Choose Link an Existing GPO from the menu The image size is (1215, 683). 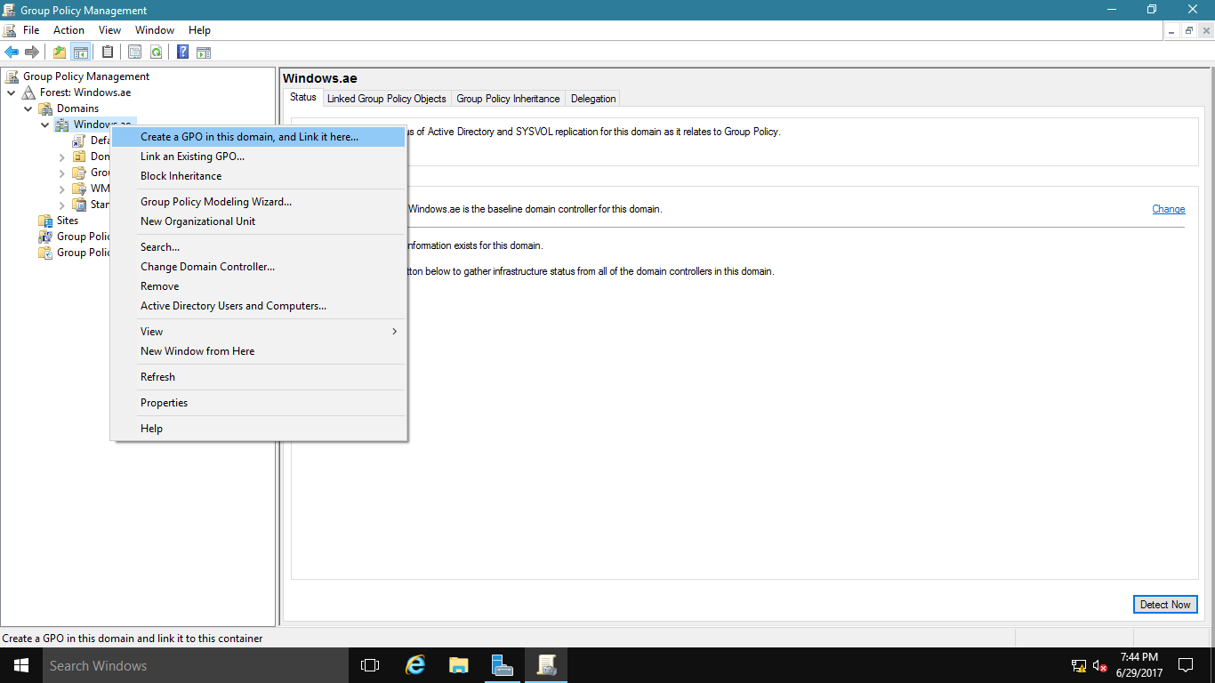click(x=192, y=156)
